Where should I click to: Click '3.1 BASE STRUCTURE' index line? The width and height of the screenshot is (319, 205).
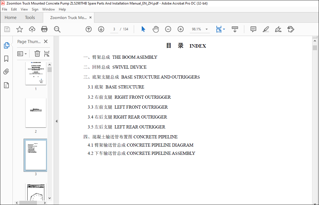(x=116, y=87)
